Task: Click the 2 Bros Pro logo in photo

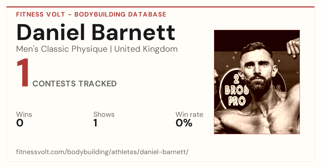Action: coord(235,88)
